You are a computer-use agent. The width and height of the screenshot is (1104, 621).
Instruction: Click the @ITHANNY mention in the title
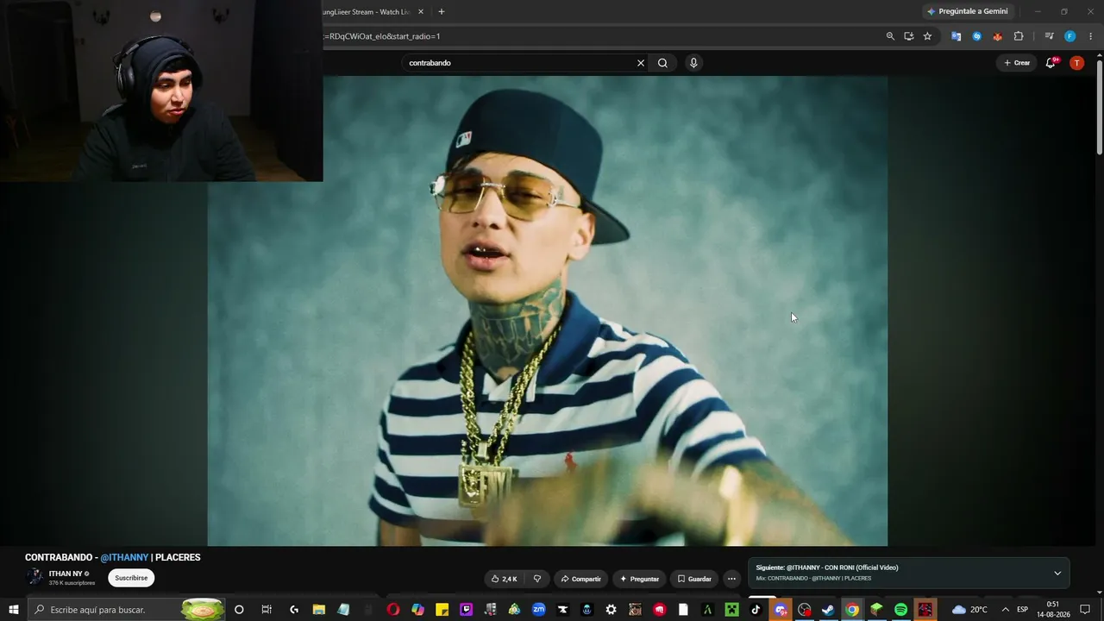pos(124,557)
